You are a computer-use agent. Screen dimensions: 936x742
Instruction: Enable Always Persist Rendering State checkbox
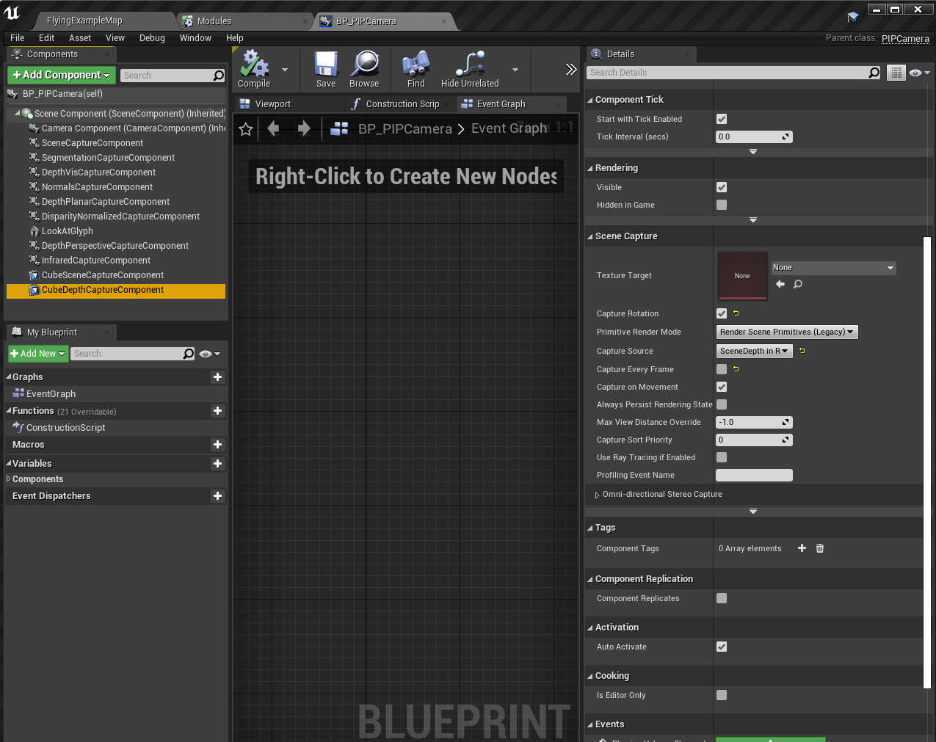722,404
